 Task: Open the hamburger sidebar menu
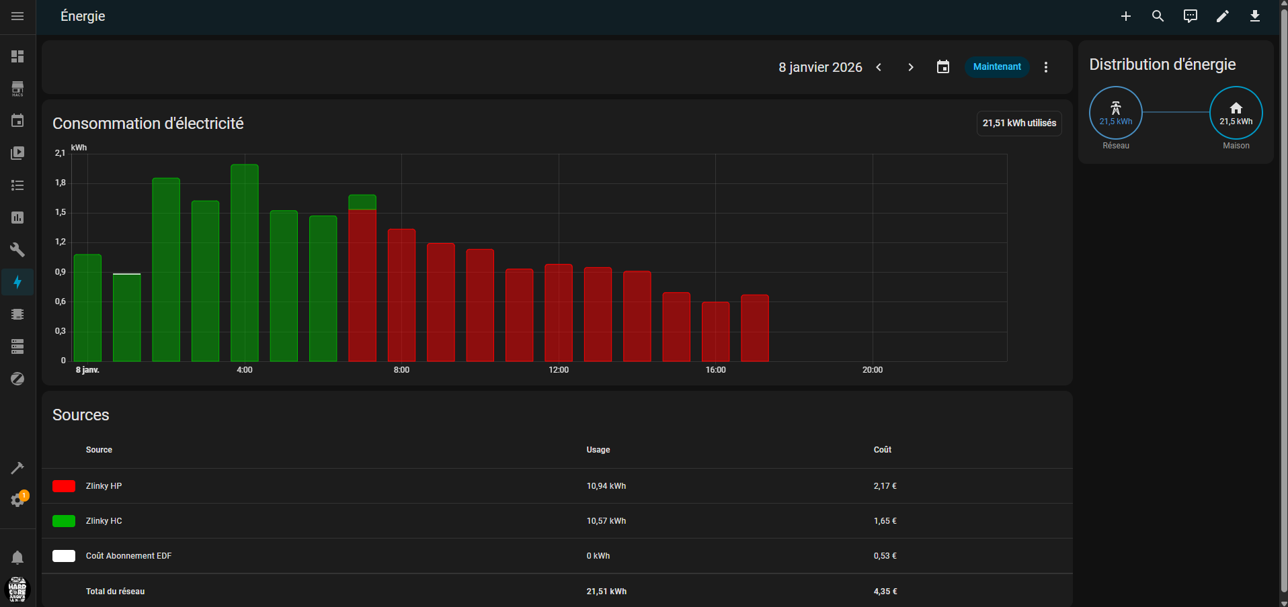17,16
